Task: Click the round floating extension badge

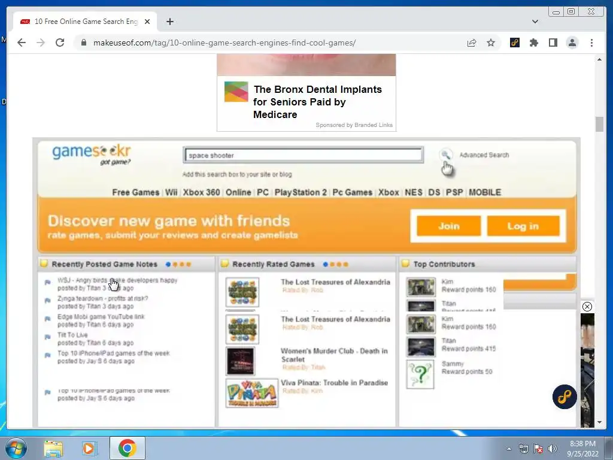Action: (x=565, y=397)
